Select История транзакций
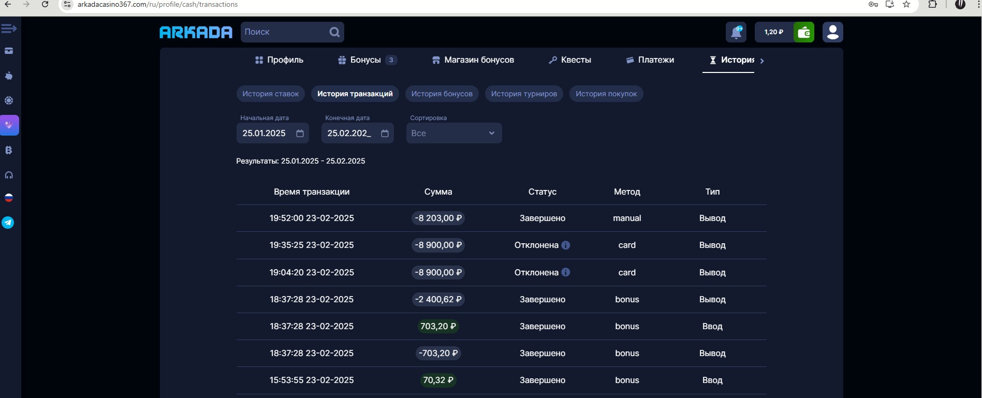The height and width of the screenshot is (398, 982). pos(355,94)
